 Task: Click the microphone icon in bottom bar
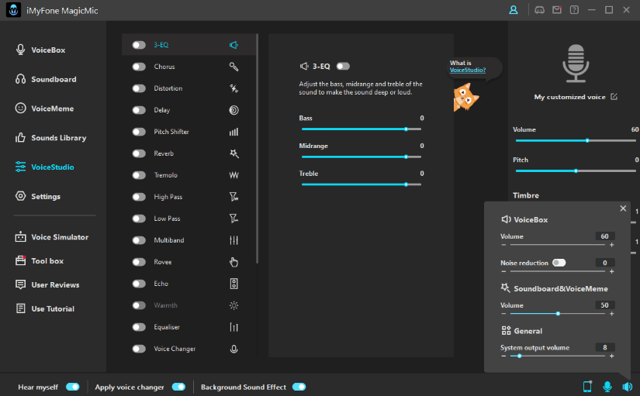pos(607,386)
